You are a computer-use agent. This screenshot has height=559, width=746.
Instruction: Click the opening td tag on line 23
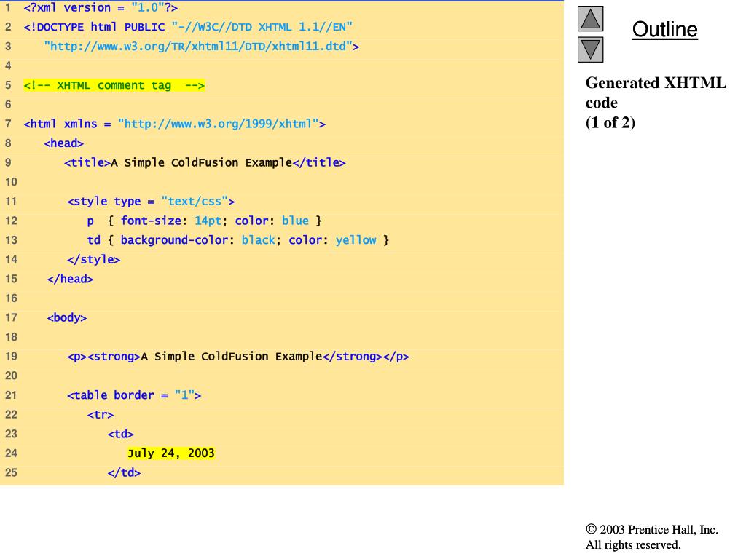(x=120, y=434)
